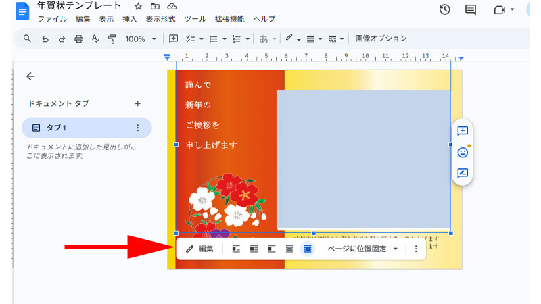Select タブ 1 in the sidebar
541x304 pixels.
coord(87,128)
